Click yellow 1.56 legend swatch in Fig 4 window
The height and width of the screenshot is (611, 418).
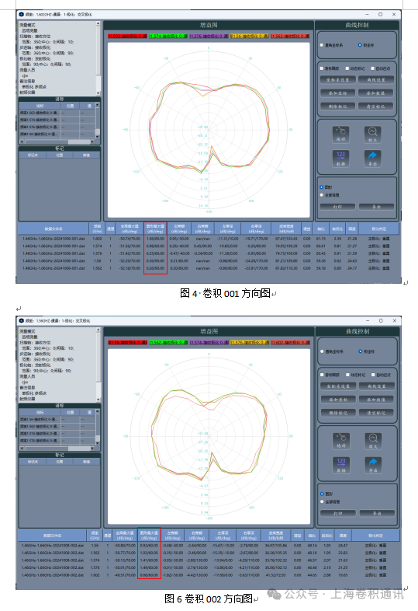pyautogui.click(x=249, y=36)
